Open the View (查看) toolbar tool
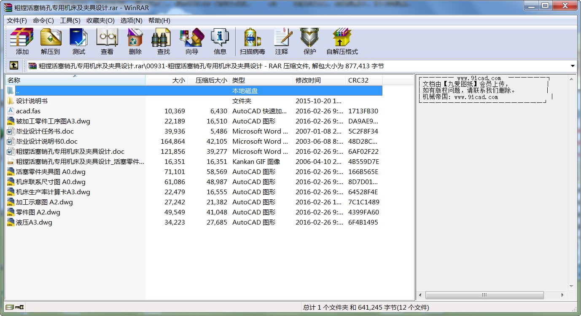The width and height of the screenshot is (581, 316). point(107,41)
